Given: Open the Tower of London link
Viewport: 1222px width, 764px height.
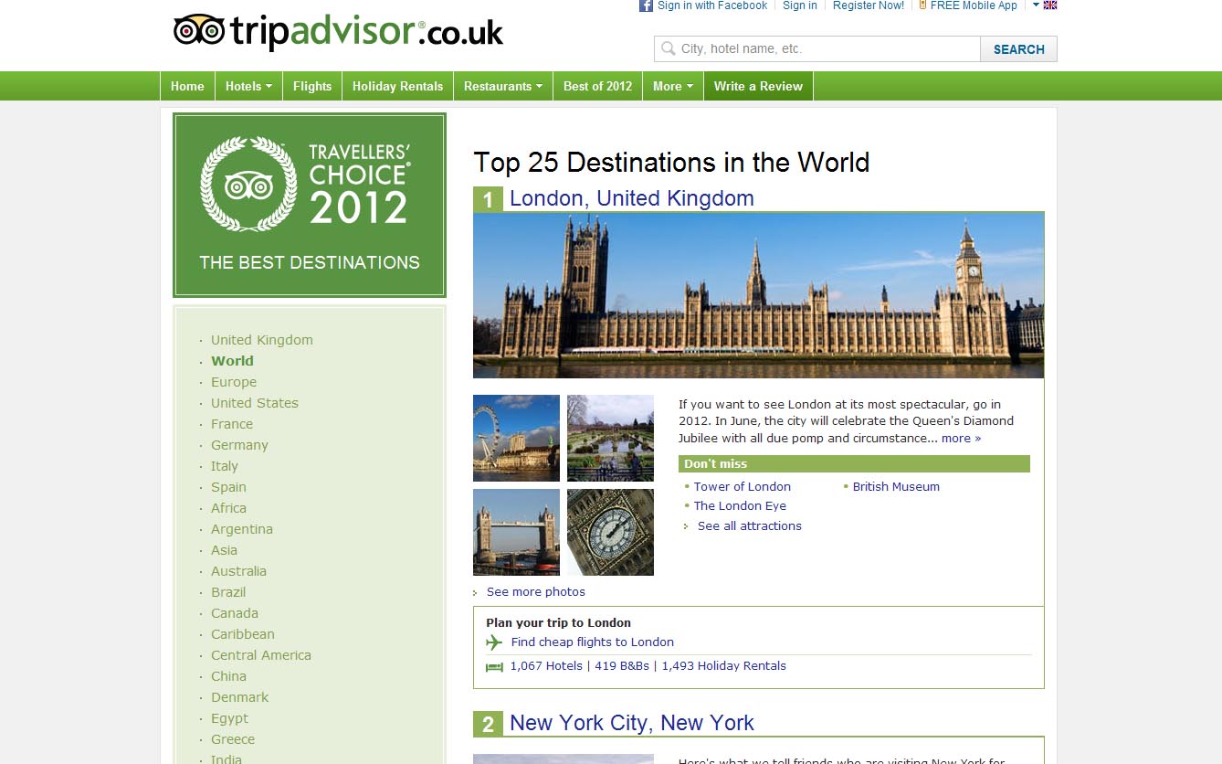Looking at the screenshot, I should click(x=742, y=487).
